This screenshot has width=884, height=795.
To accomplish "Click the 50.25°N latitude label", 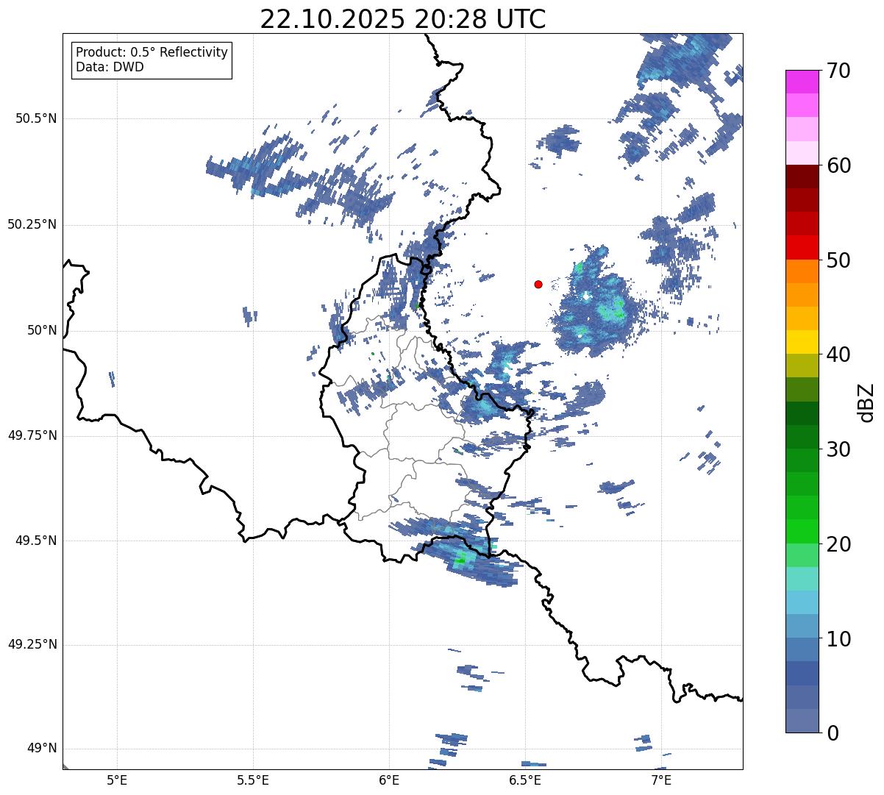I will (32, 224).
